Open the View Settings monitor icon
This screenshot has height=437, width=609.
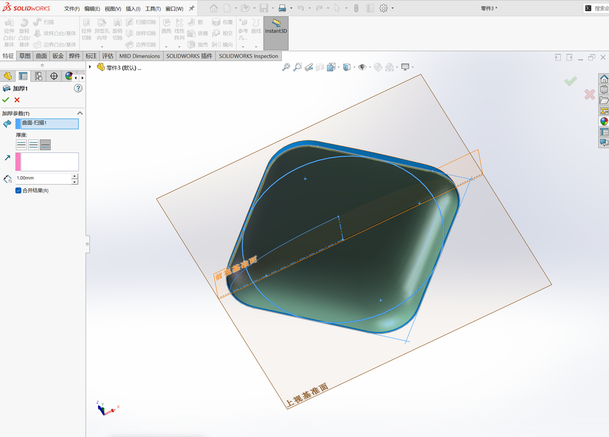coord(405,67)
